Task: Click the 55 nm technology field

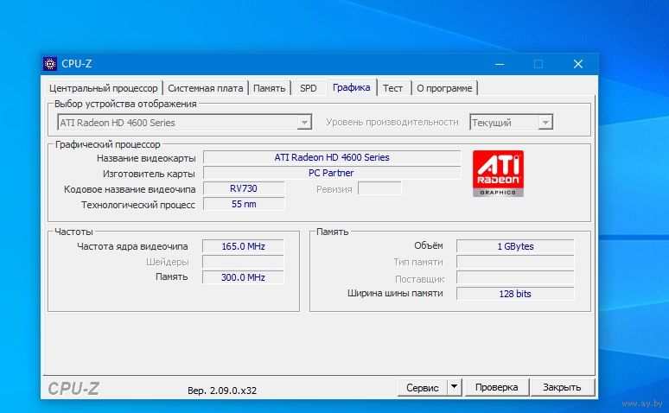Action: tap(244, 204)
